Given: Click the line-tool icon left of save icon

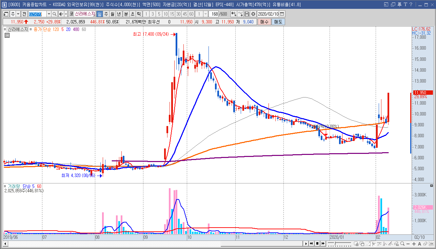Looking at the screenshot, I should click(240, 14).
